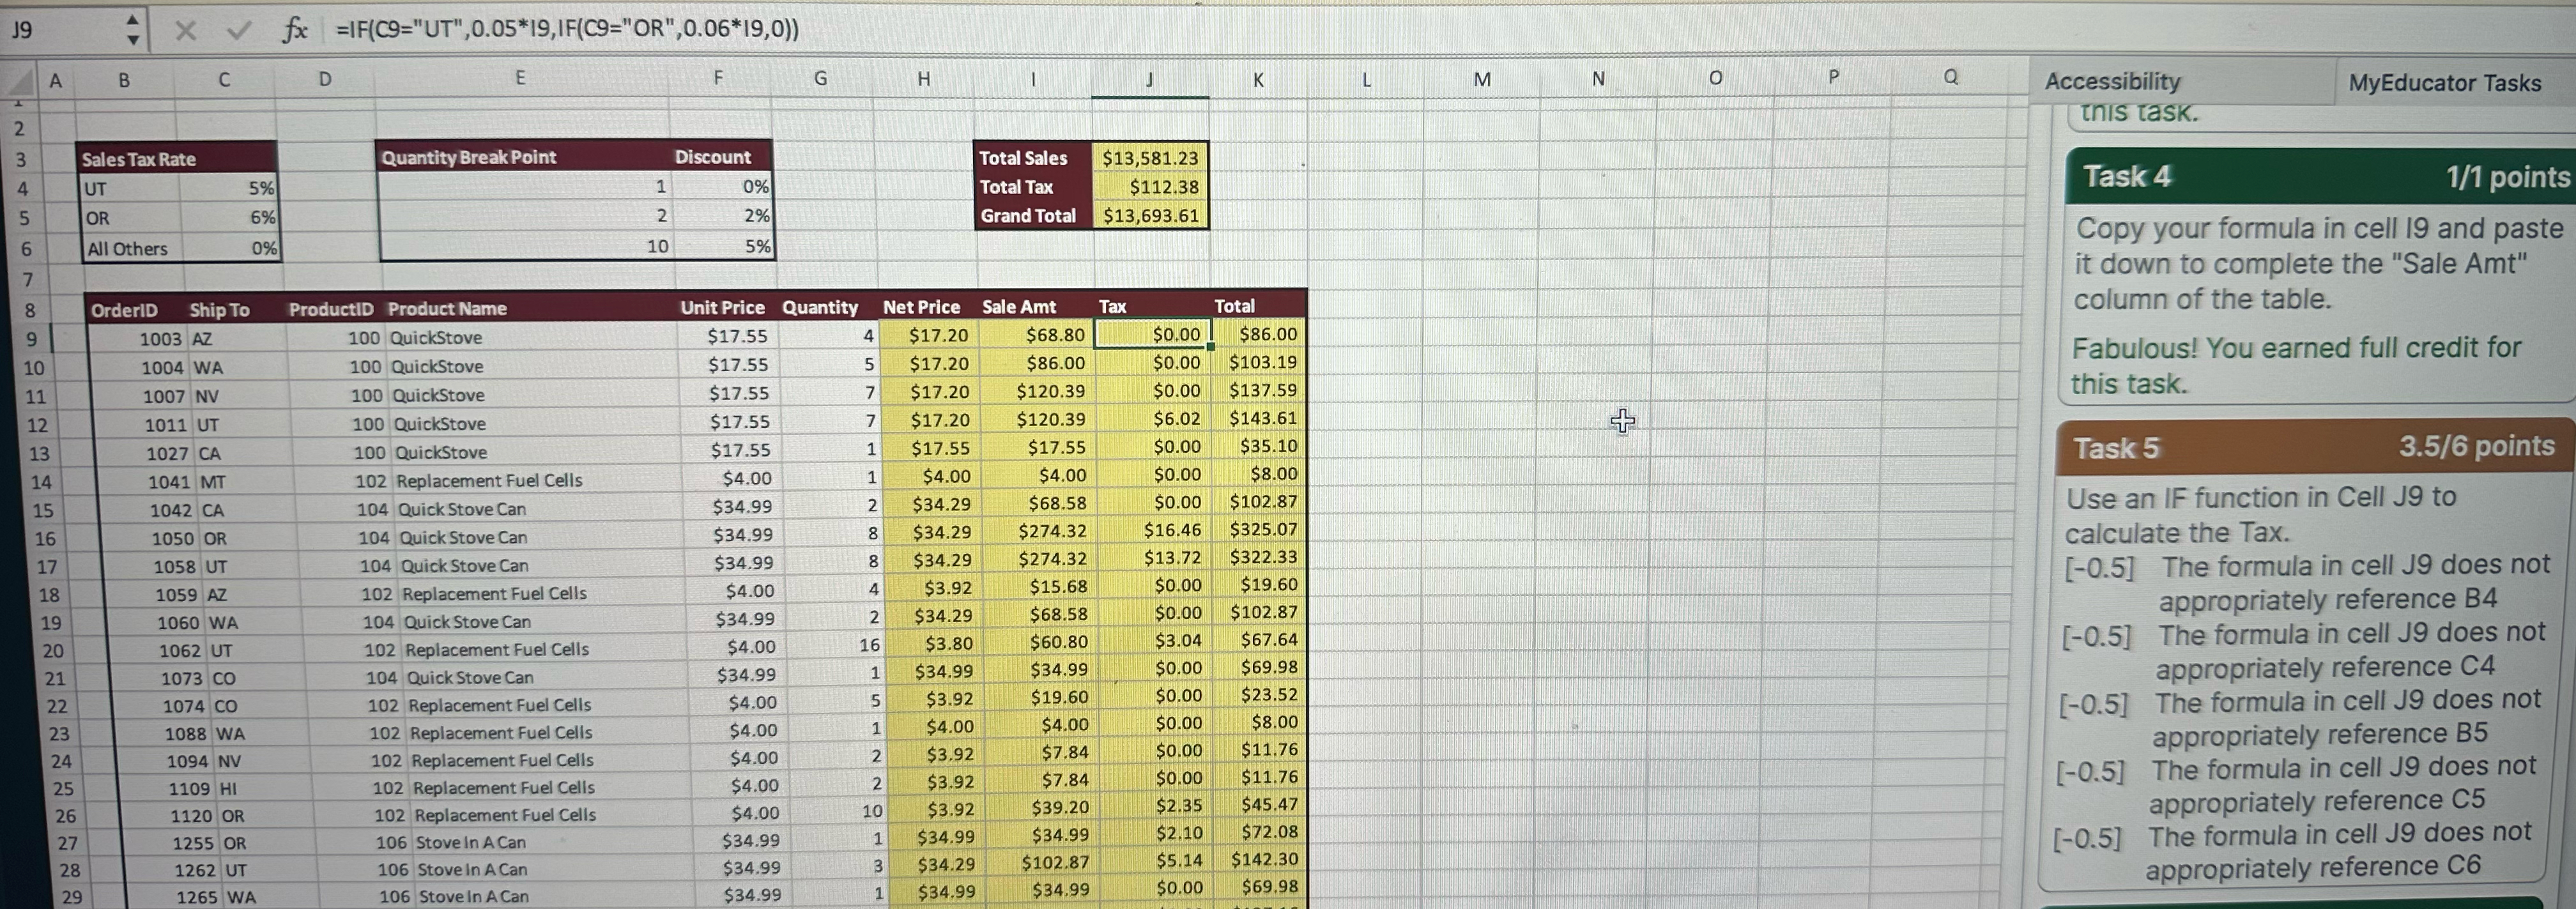Select column E header
The height and width of the screenshot is (909, 2576).
point(520,78)
